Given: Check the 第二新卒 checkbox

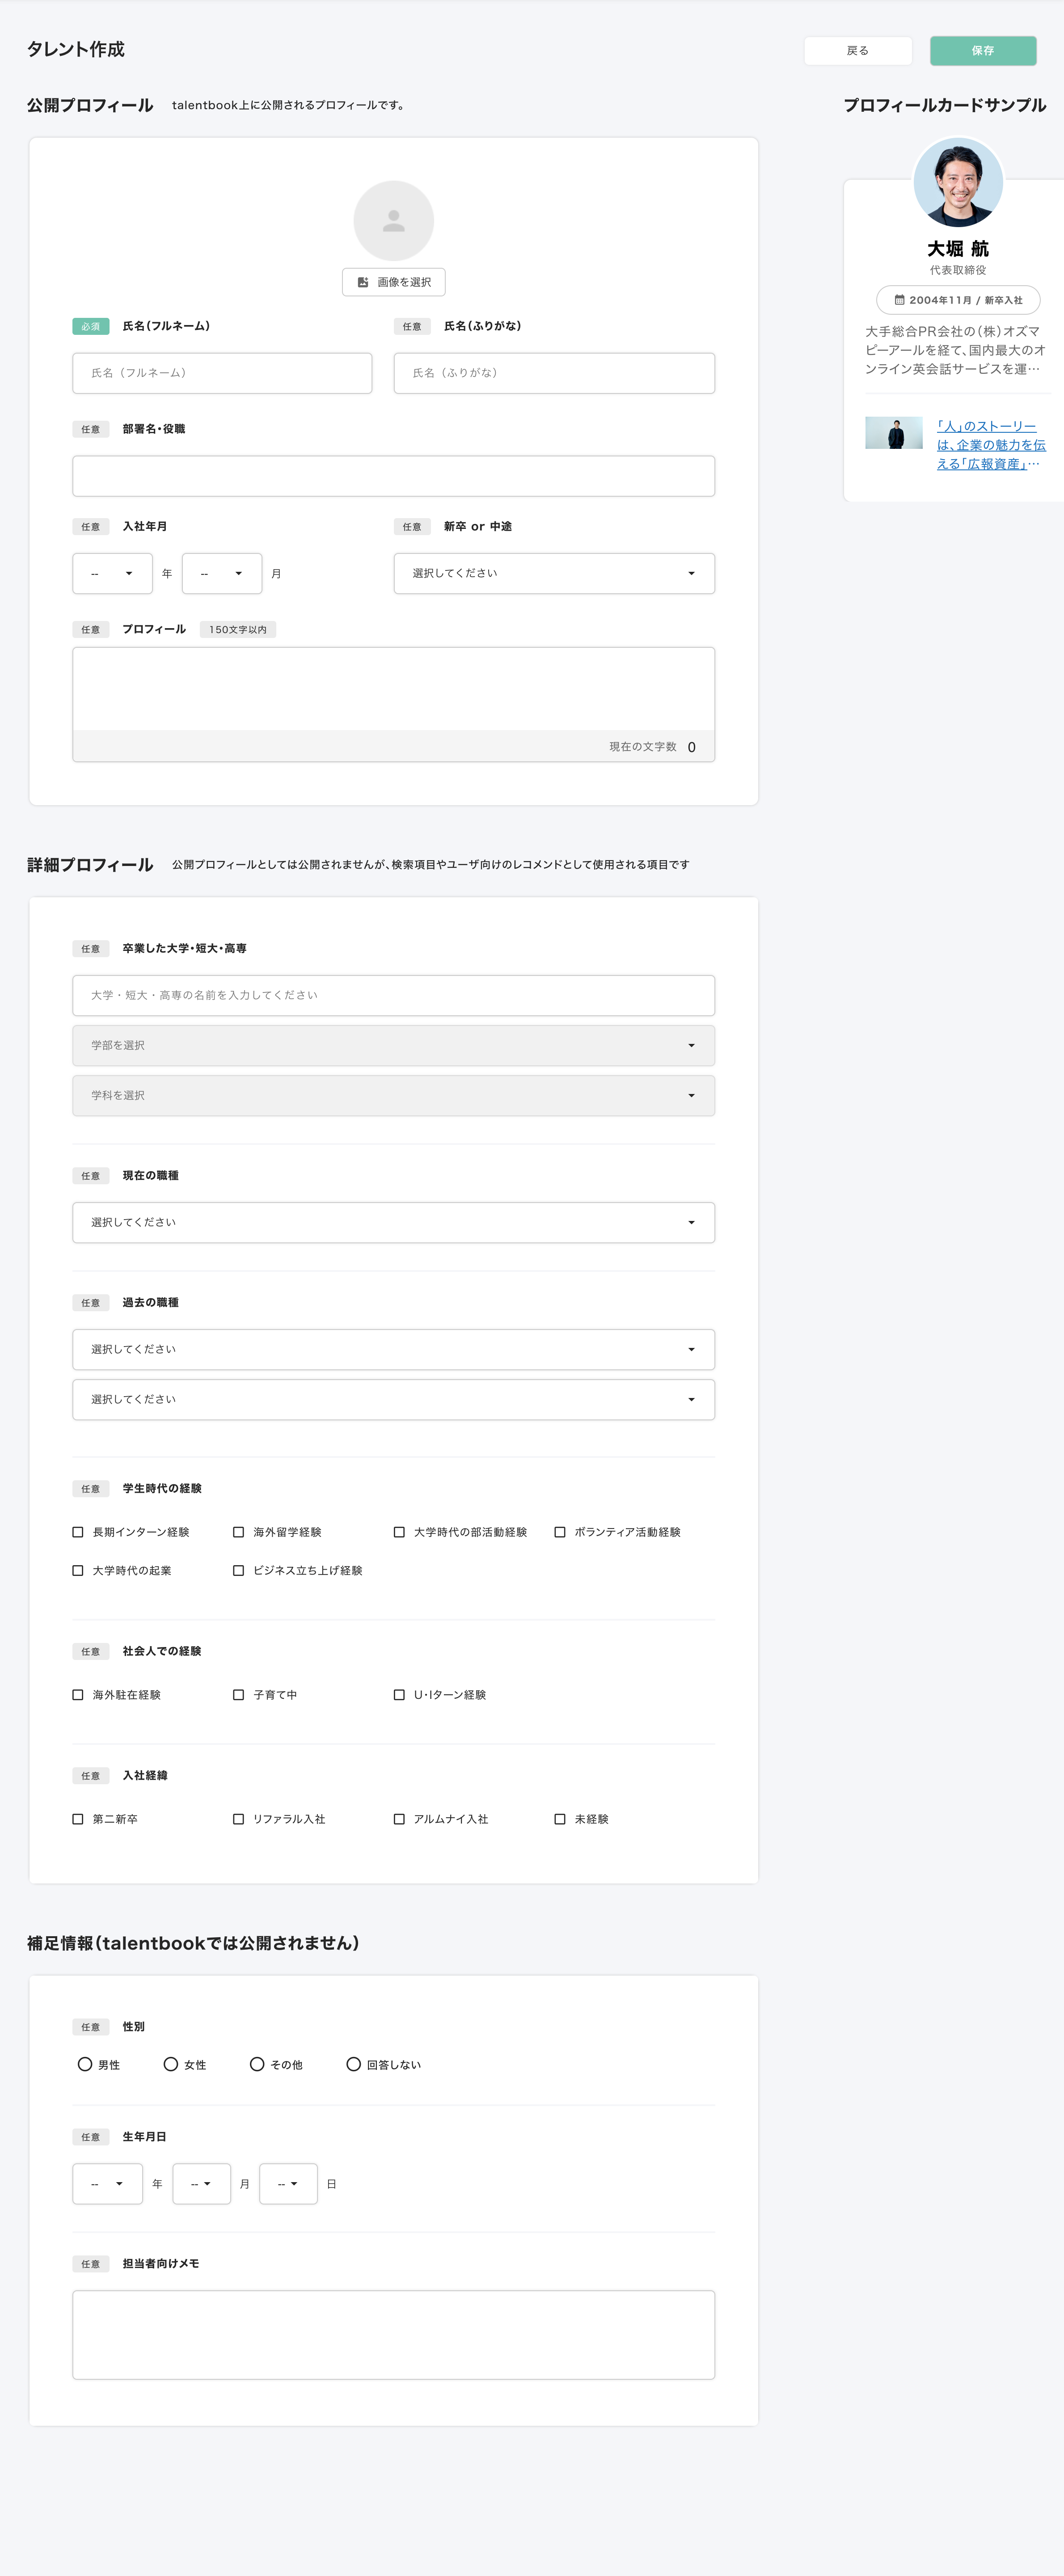Looking at the screenshot, I should [x=78, y=1819].
